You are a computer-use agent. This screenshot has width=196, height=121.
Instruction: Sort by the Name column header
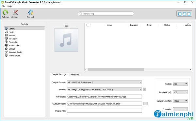(x=109, y=25)
